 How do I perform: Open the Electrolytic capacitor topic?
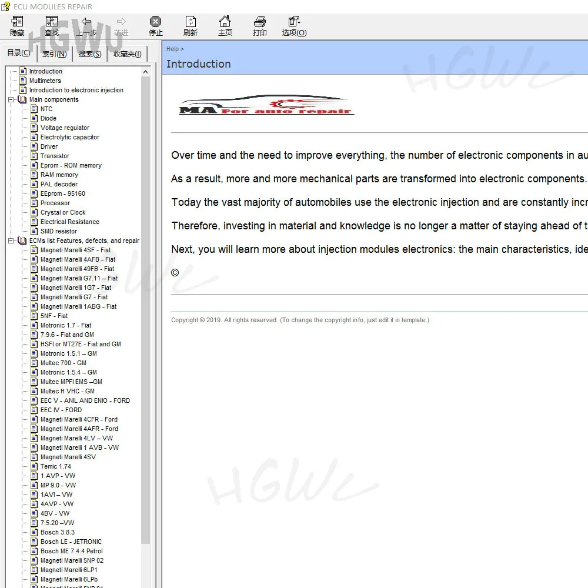point(70,137)
